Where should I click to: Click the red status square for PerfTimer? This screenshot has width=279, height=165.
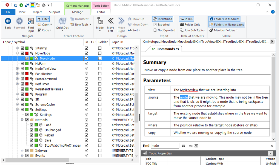click(x=27, y=84)
